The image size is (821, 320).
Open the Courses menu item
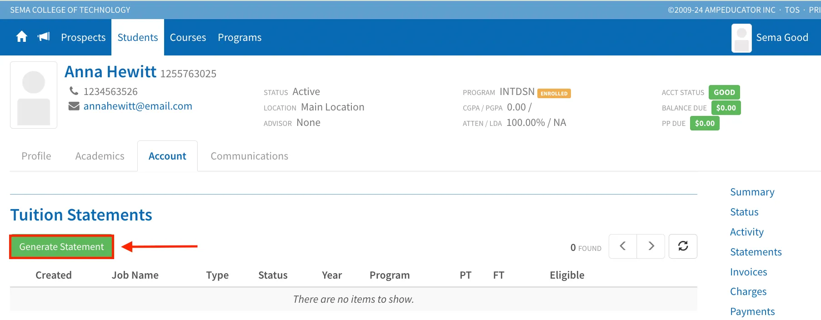188,37
